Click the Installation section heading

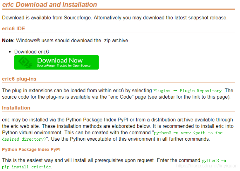[16, 108]
